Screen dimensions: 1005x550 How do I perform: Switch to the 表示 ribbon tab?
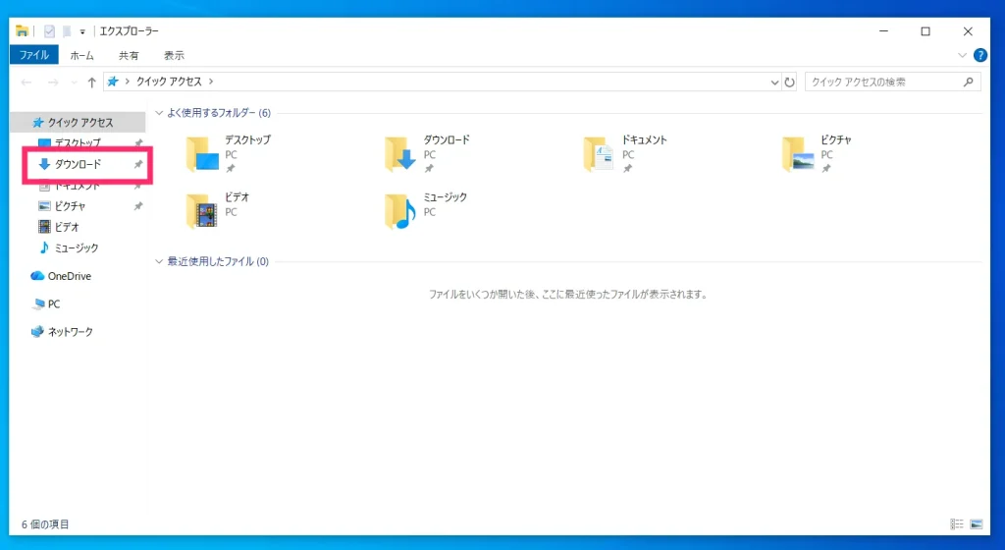174,55
